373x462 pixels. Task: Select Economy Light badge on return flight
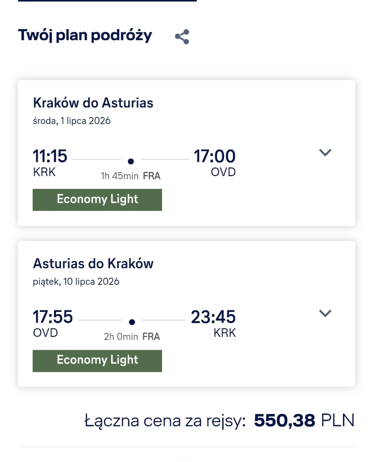pyautogui.click(x=97, y=360)
